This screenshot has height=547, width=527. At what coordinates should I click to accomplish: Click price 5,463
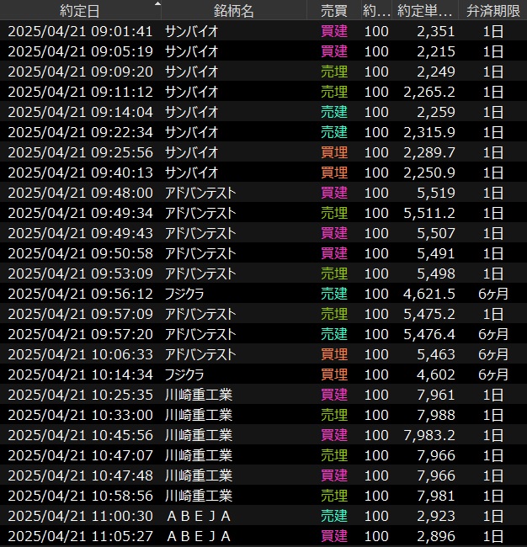(436, 355)
